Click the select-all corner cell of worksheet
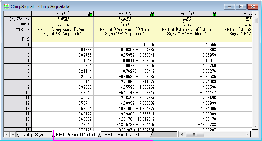The width and height of the screenshot is (262, 141). (17, 14)
